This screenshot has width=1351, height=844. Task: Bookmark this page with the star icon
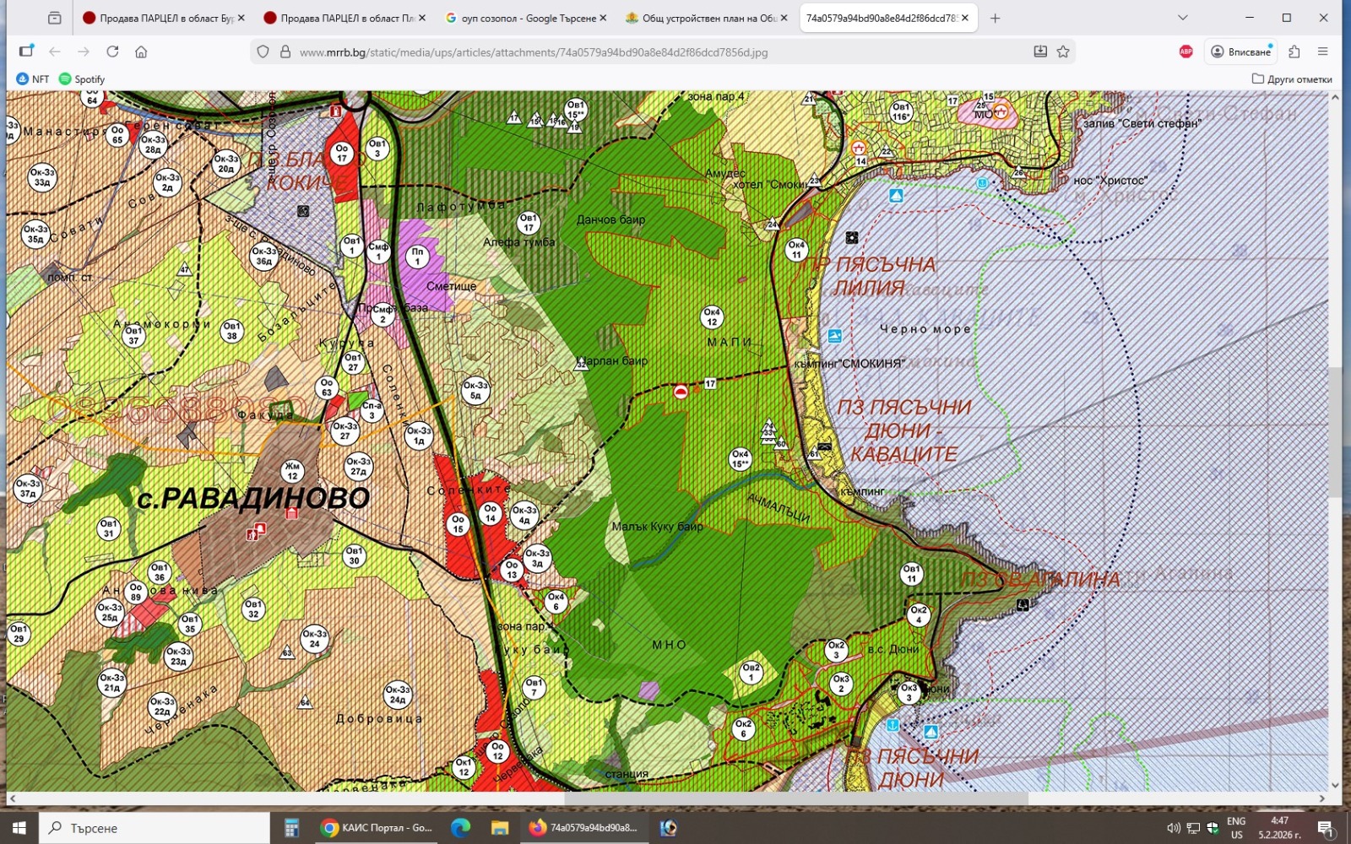coord(1063,51)
